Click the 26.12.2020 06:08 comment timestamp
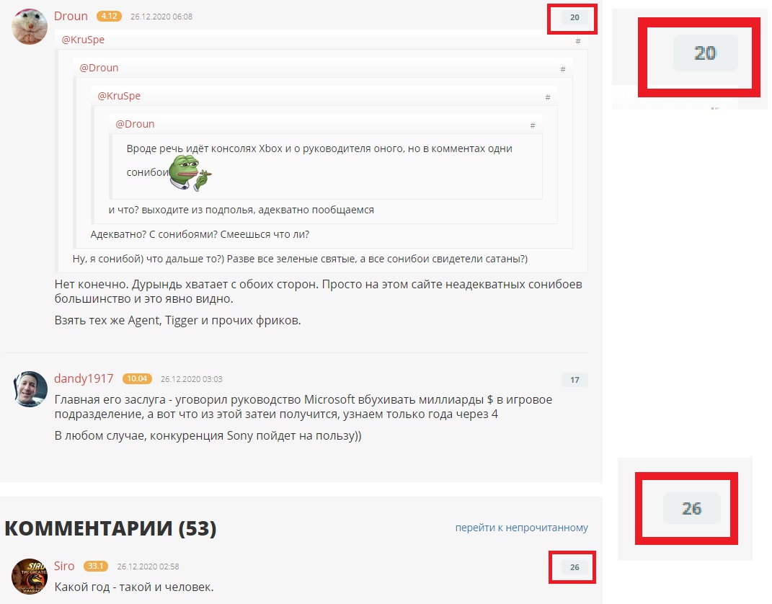Image resolution: width=772 pixels, height=604 pixels. 161,17
